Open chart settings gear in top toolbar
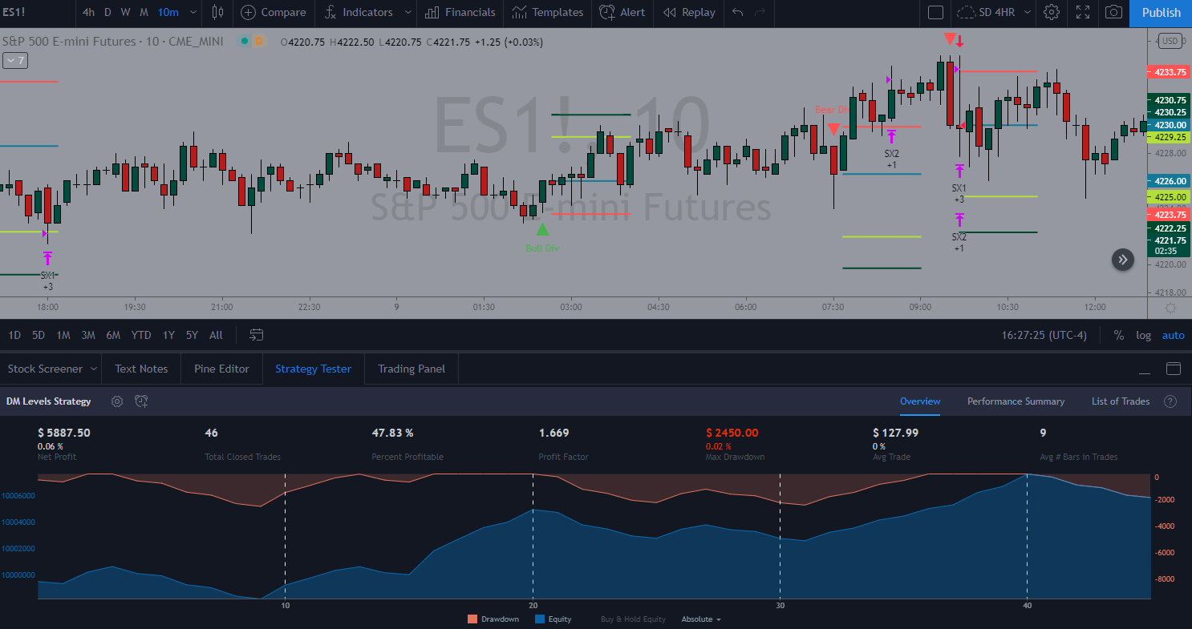This screenshot has height=629, width=1192. click(x=1052, y=12)
